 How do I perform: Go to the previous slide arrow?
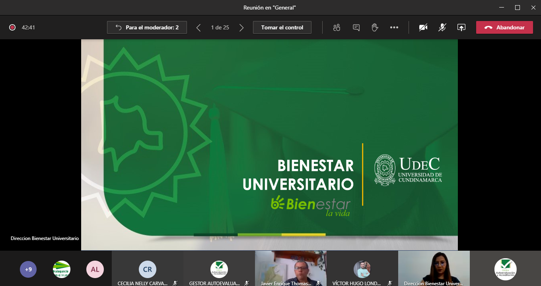pos(198,27)
